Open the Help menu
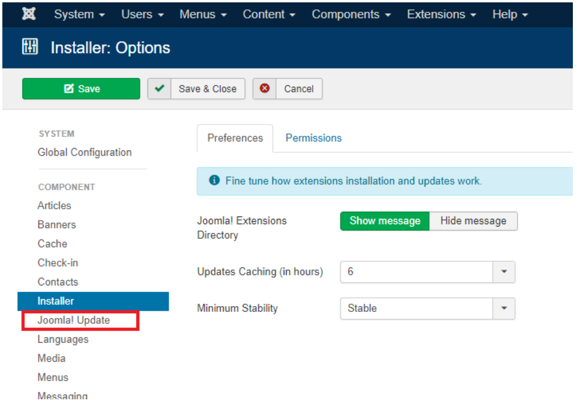The width and height of the screenshot is (577, 404). point(510,14)
